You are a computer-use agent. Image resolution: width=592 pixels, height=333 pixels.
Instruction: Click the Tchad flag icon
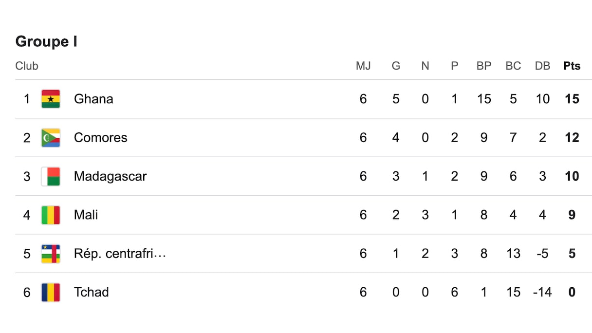(x=51, y=292)
